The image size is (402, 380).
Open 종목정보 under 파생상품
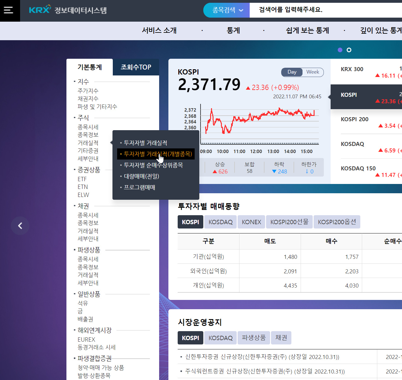88,267
